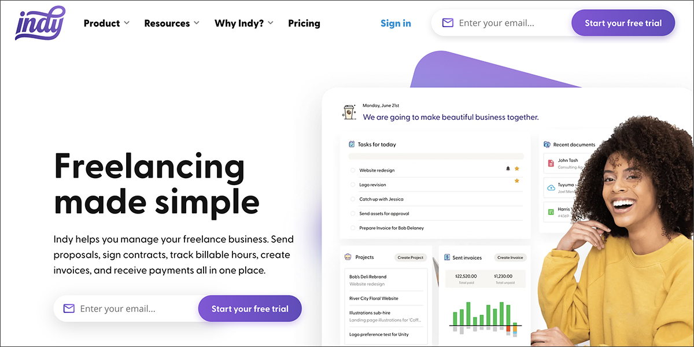The width and height of the screenshot is (694, 347).
Task: Click the Sign in link
Action: point(396,23)
